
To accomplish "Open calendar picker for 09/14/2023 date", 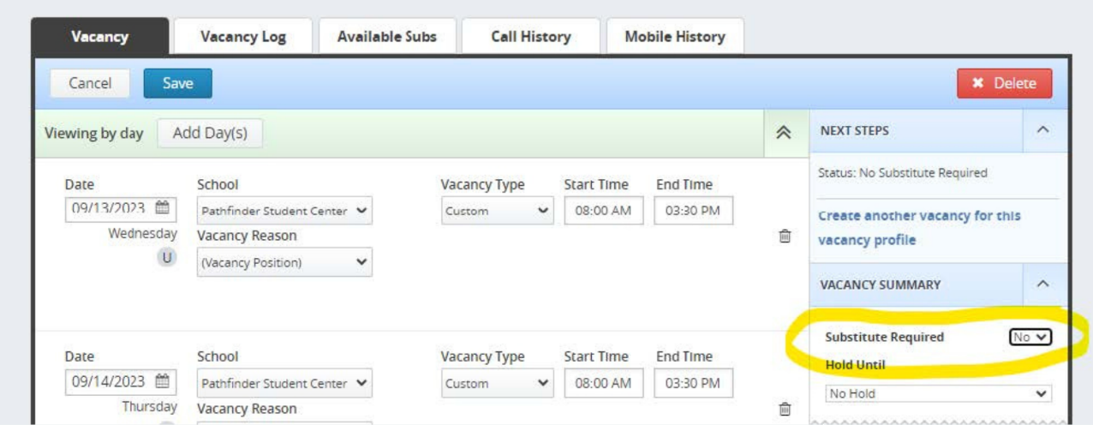I will [162, 380].
